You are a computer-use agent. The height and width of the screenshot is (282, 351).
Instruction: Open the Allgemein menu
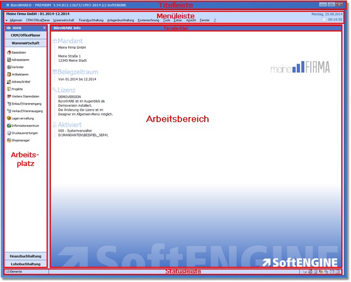tap(16, 20)
